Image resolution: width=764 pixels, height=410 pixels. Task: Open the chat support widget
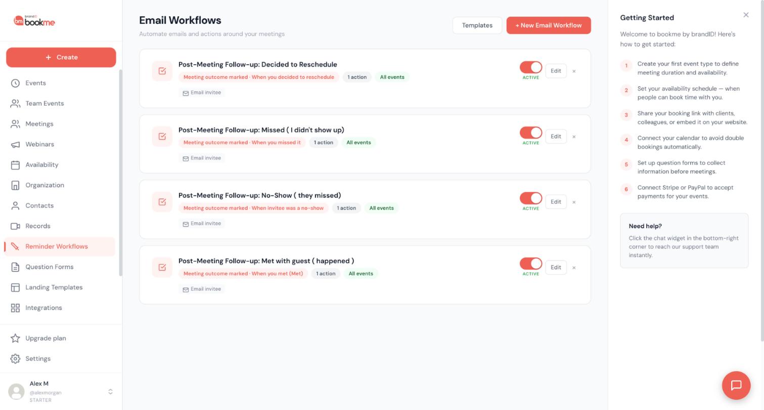click(736, 385)
